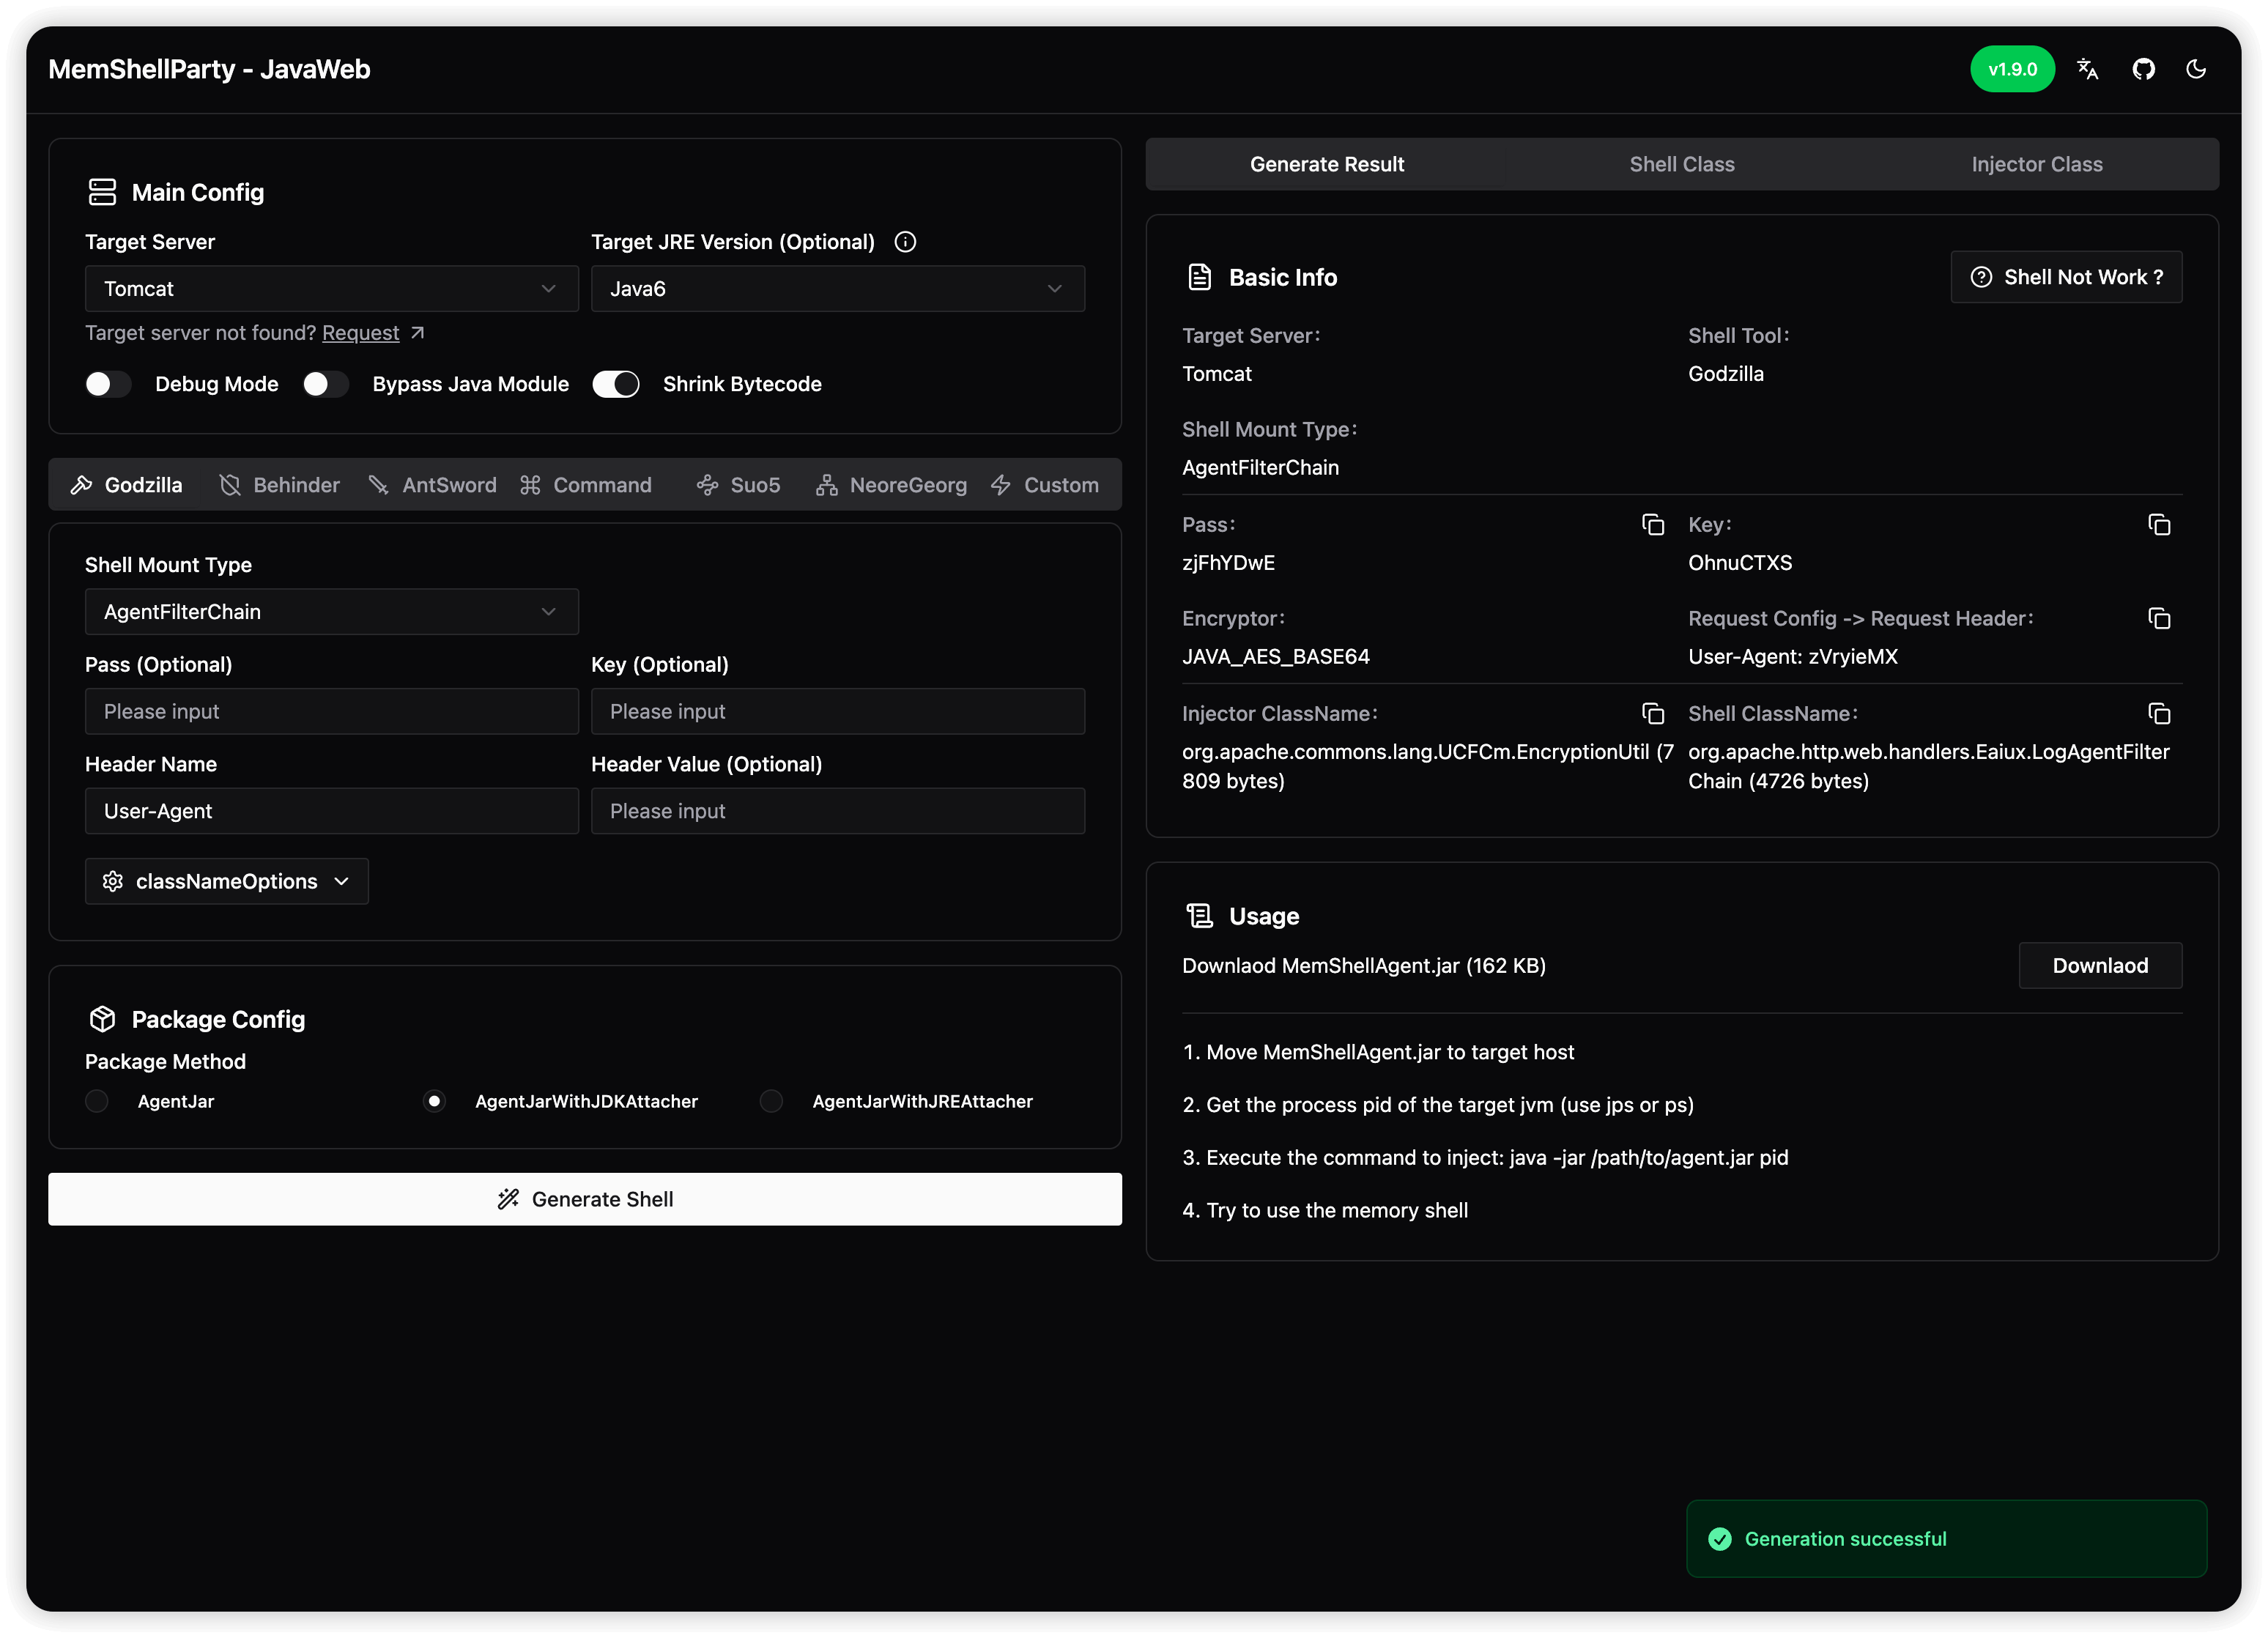The width and height of the screenshot is (2268, 1638).
Task: Click gear icon in classNameOptions
Action: pos(113,881)
